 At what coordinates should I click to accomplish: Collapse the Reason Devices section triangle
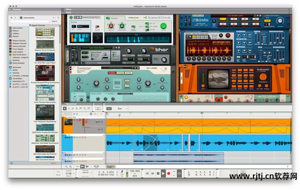tap(30, 25)
